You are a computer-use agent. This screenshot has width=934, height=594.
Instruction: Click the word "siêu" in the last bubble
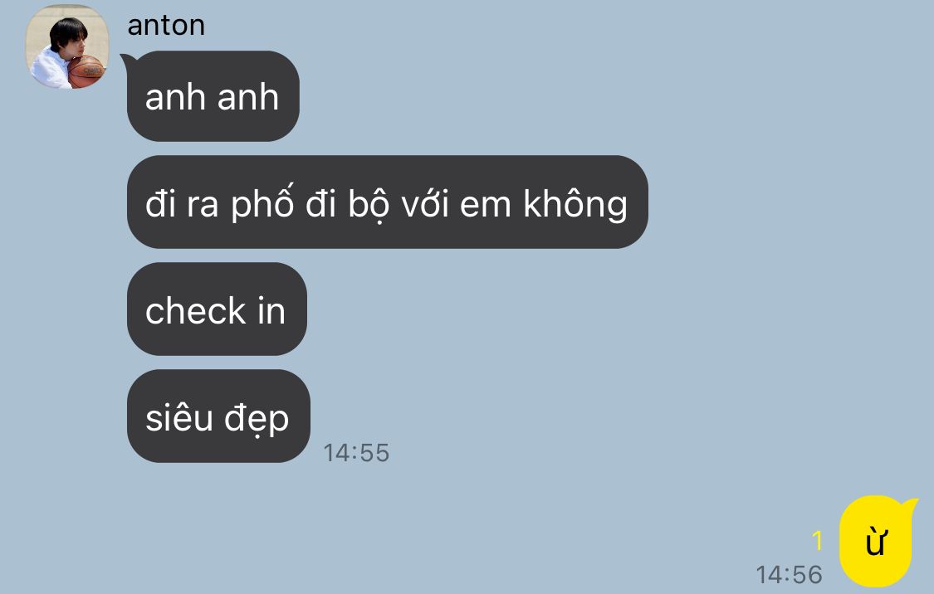click(x=179, y=417)
